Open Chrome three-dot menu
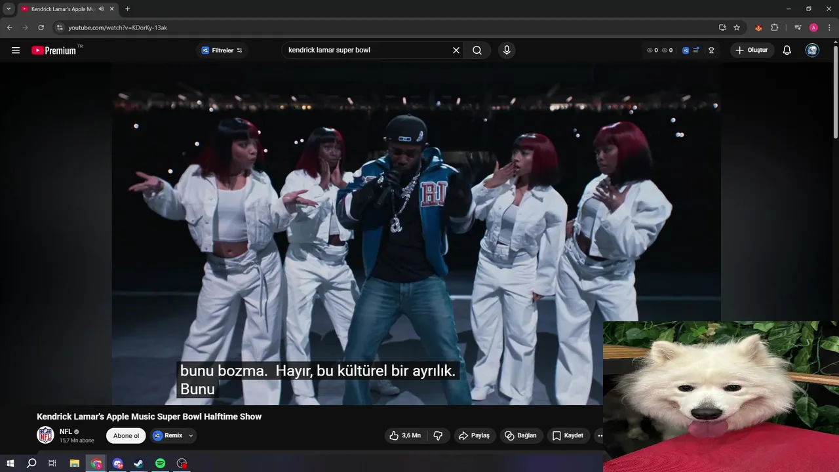The height and width of the screenshot is (472, 839). tap(829, 28)
